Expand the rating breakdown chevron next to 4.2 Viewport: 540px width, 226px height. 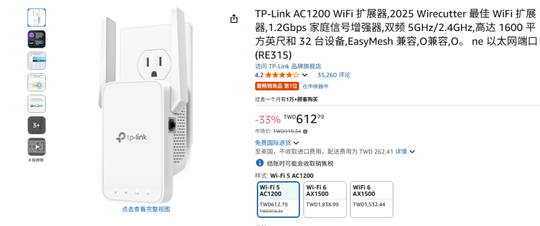pos(305,75)
